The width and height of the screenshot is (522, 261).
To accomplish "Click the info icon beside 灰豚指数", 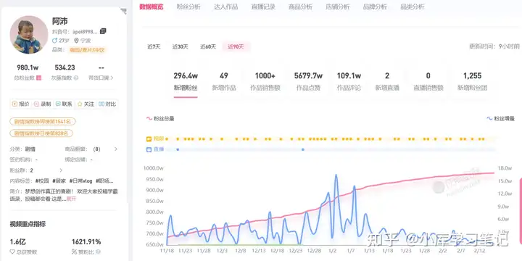I will [x=76, y=78].
